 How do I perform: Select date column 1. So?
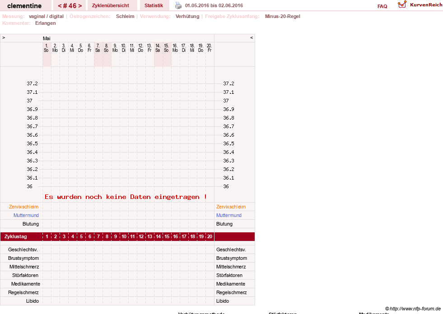[x=47, y=48]
